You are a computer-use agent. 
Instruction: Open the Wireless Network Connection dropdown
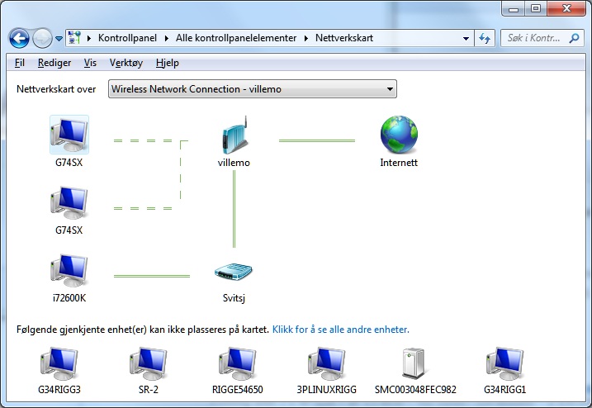click(252, 88)
